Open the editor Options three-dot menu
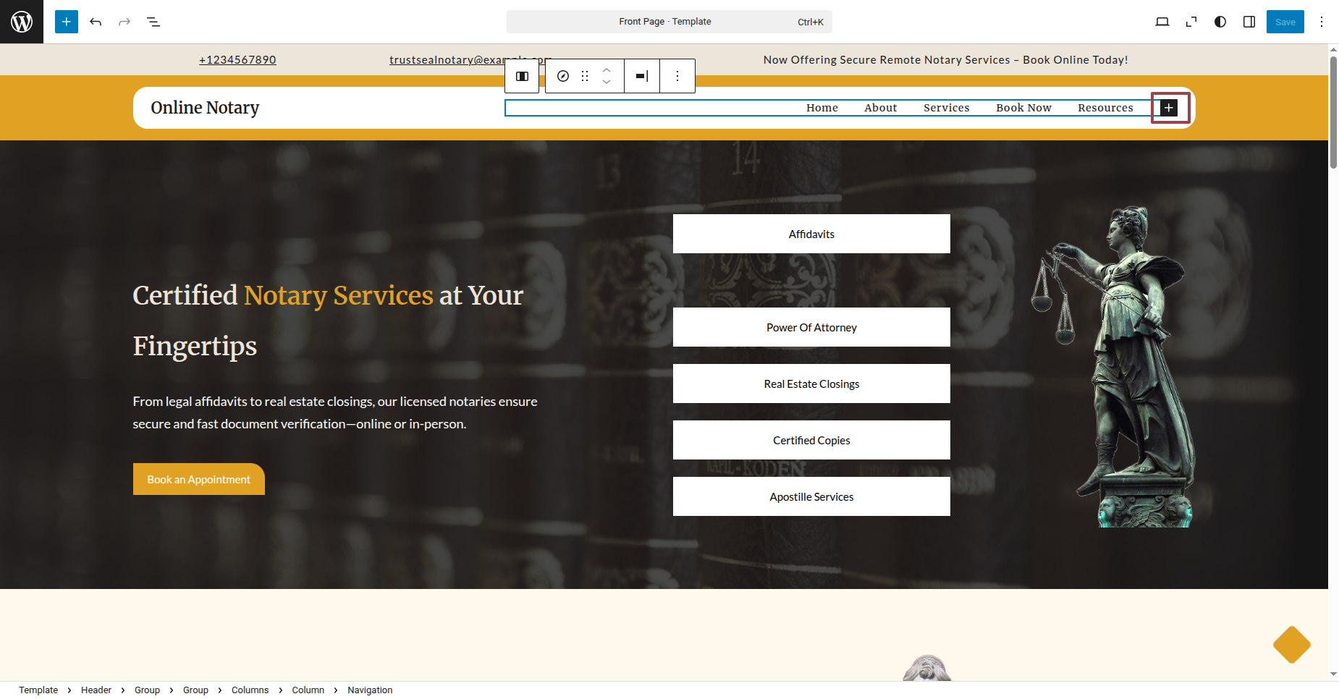This screenshot has height=699, width=1339. [1322, 22]
